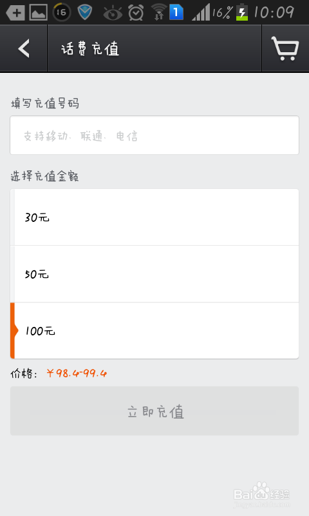Tap the 立即充值 button

[154, 411]
